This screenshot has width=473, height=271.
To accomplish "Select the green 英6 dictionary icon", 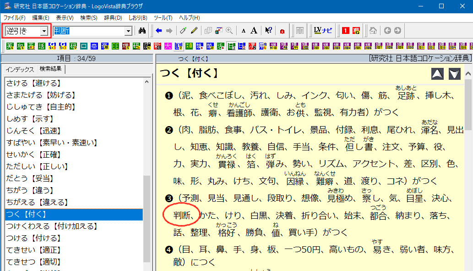I will click(10, 46).
